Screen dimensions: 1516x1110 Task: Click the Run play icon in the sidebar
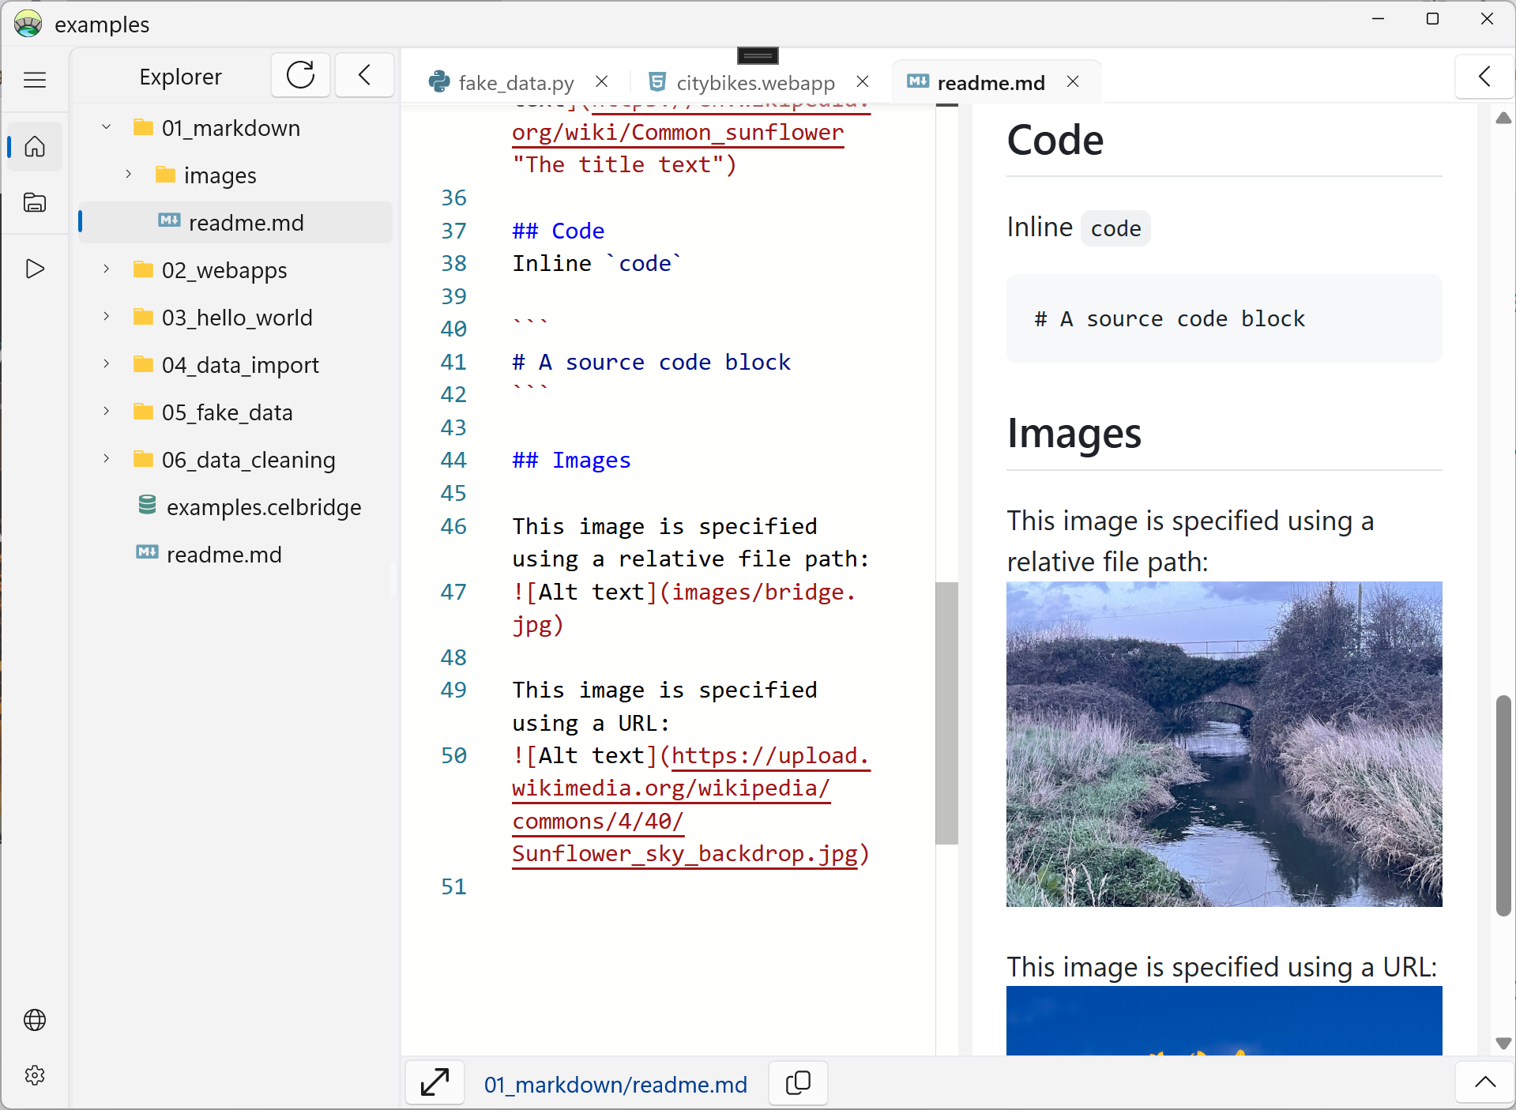(35, 269)
